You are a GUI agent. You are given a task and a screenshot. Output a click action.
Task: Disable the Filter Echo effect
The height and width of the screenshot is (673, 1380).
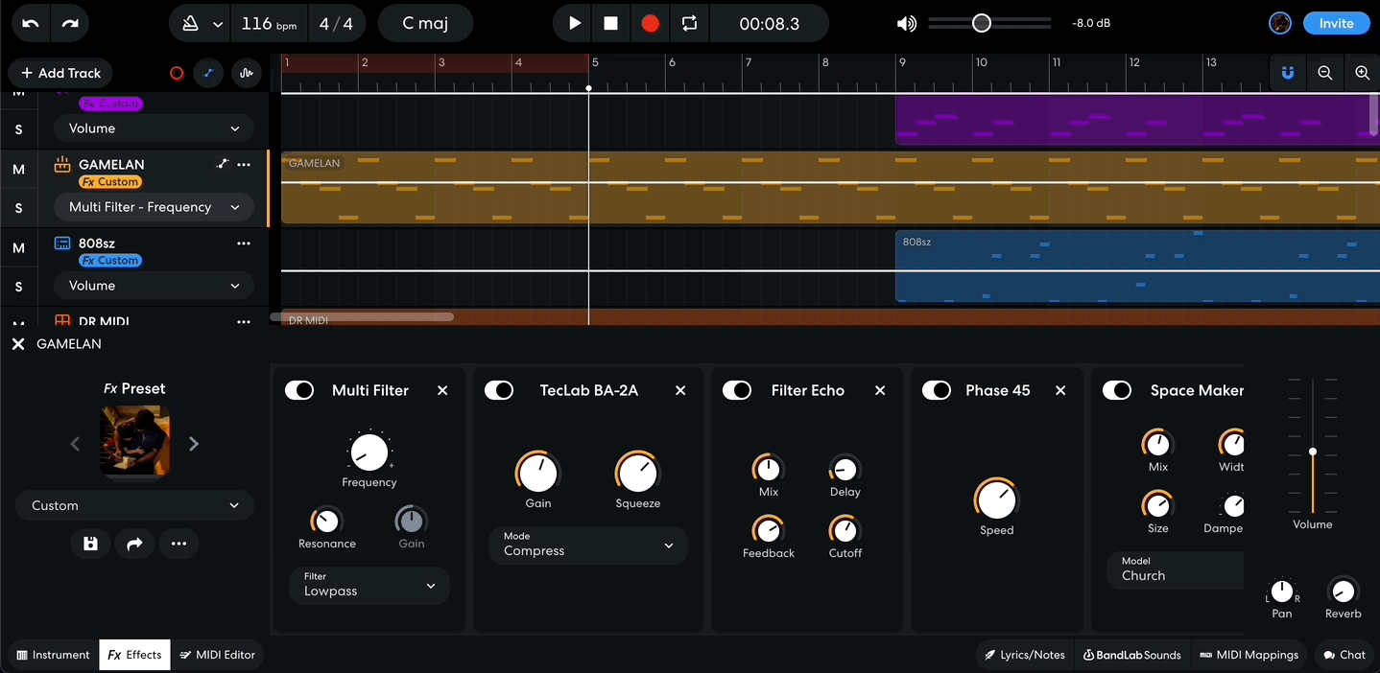(736, 390)
